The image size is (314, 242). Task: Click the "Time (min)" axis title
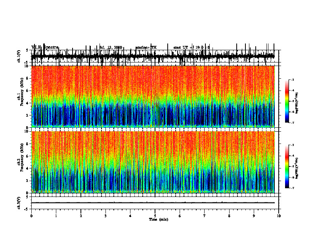pos(159,219)
